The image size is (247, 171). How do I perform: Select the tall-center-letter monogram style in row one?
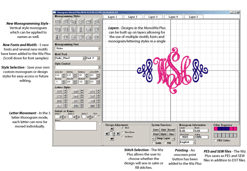pos(81,22)
